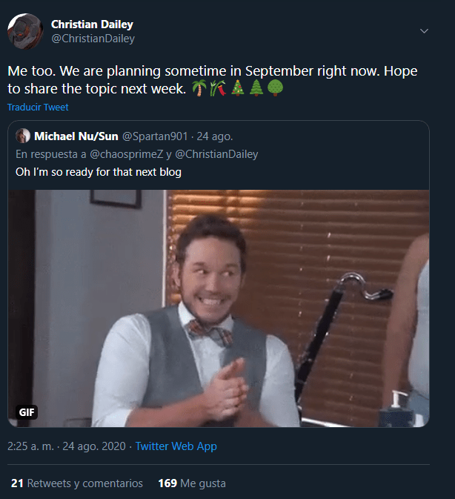Play the GIF in the quoted tweet
Screen dimensions: 455x499
point(219,308)
